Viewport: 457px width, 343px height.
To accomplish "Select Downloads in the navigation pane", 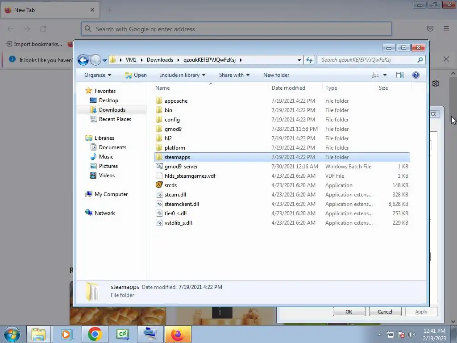I will 112,110.
